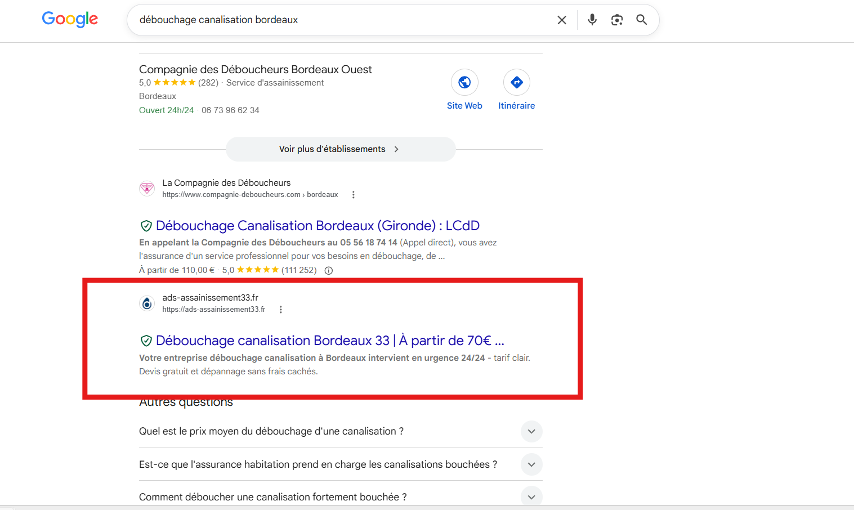This screenshot has width=854, height=510.
Task: Click shield icon before Bordeaux 33 result title
Action: (146, 341)
